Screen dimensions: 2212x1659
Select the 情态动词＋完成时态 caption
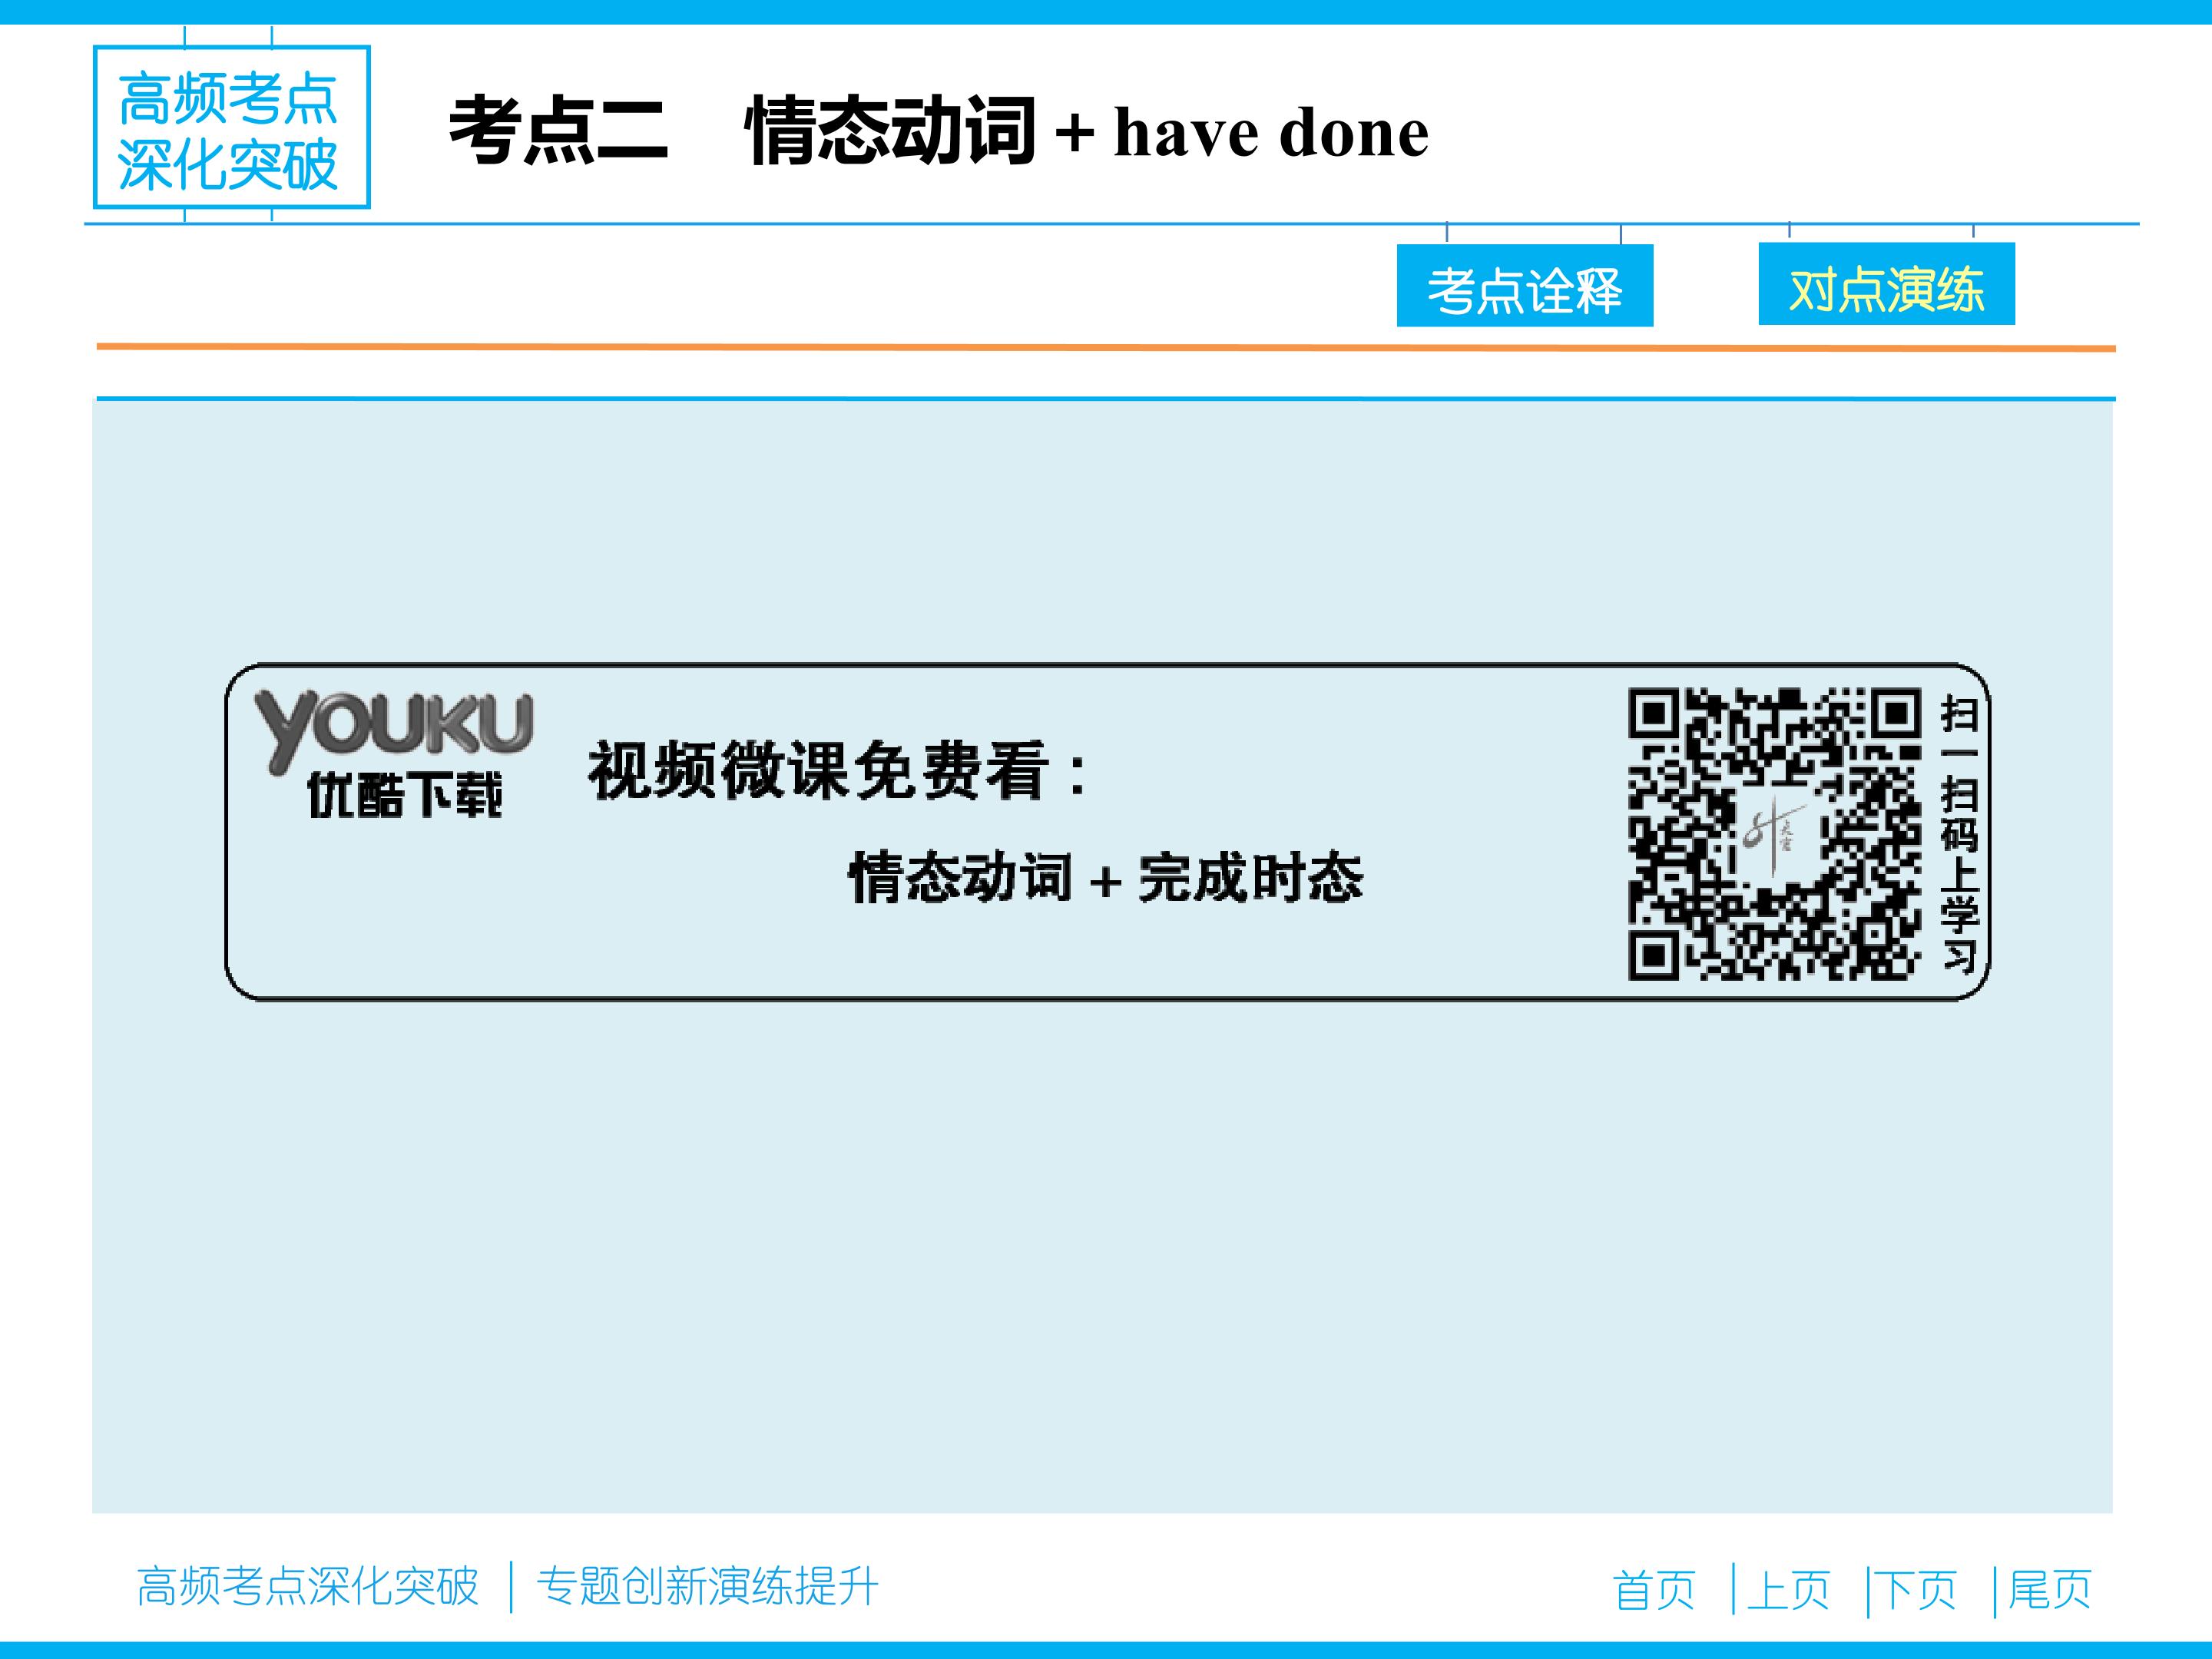click(1106, 878)
